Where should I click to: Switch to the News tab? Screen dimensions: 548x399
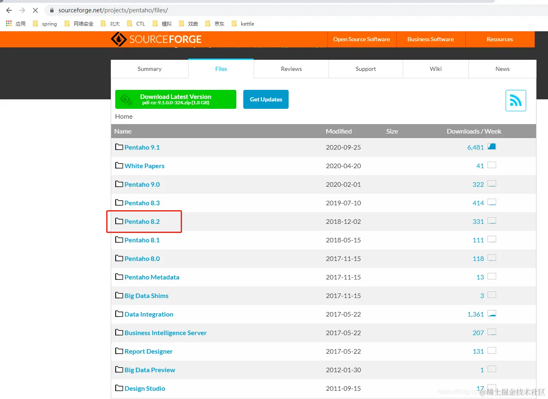tap(502, 69)
